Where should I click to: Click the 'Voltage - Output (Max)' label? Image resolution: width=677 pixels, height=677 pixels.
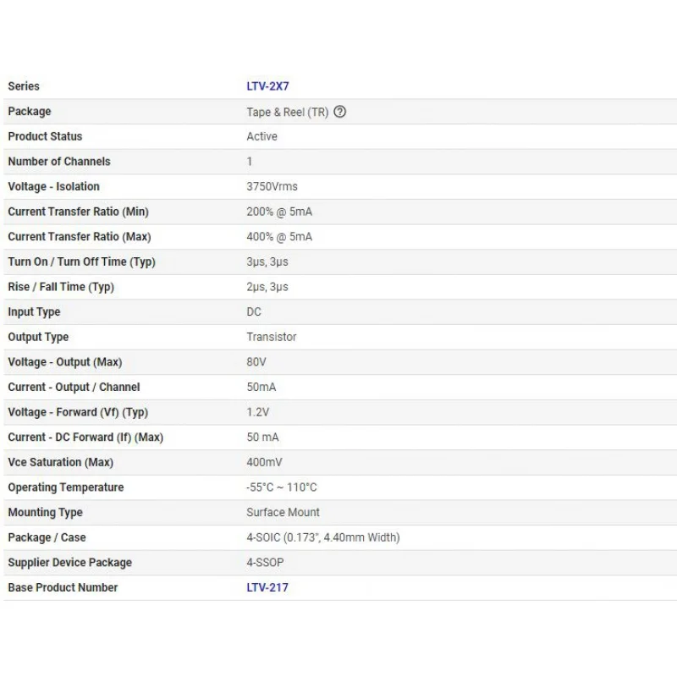click(65, 362)
